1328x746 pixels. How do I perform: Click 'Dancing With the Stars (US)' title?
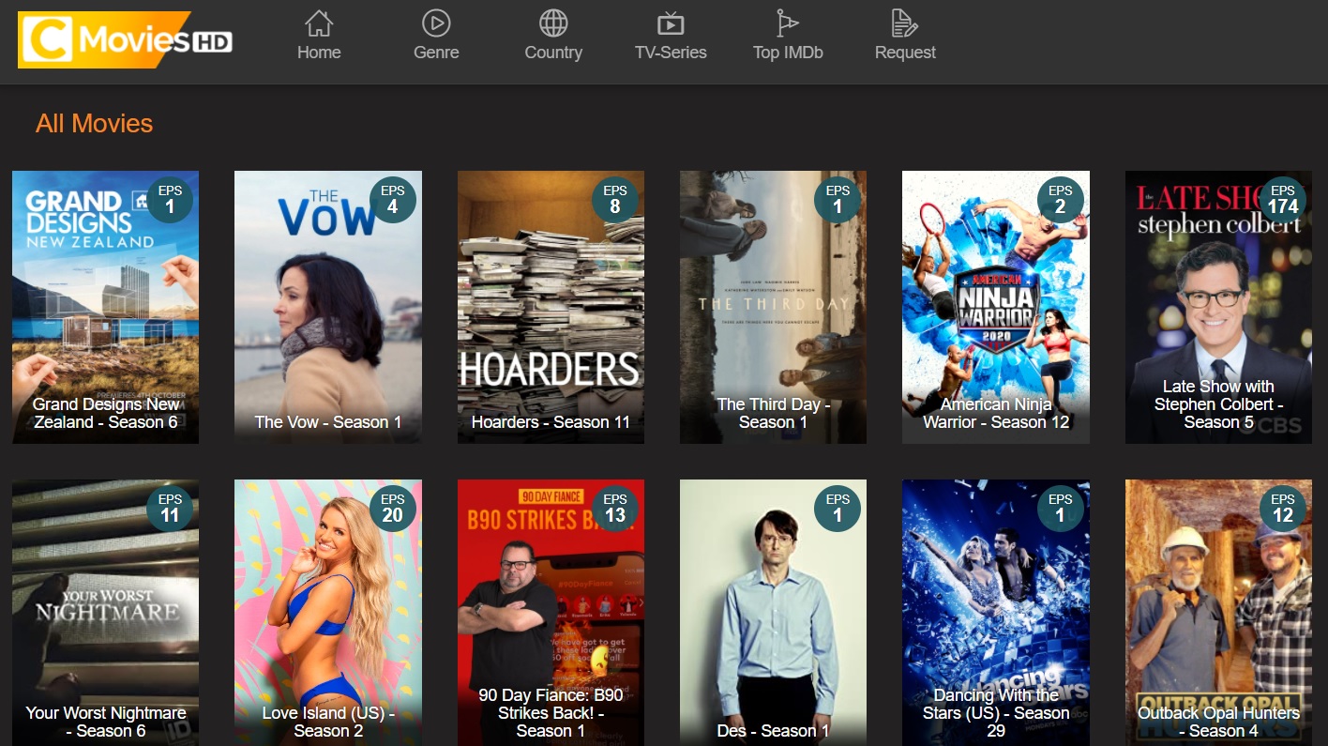[x=996, y=712]
